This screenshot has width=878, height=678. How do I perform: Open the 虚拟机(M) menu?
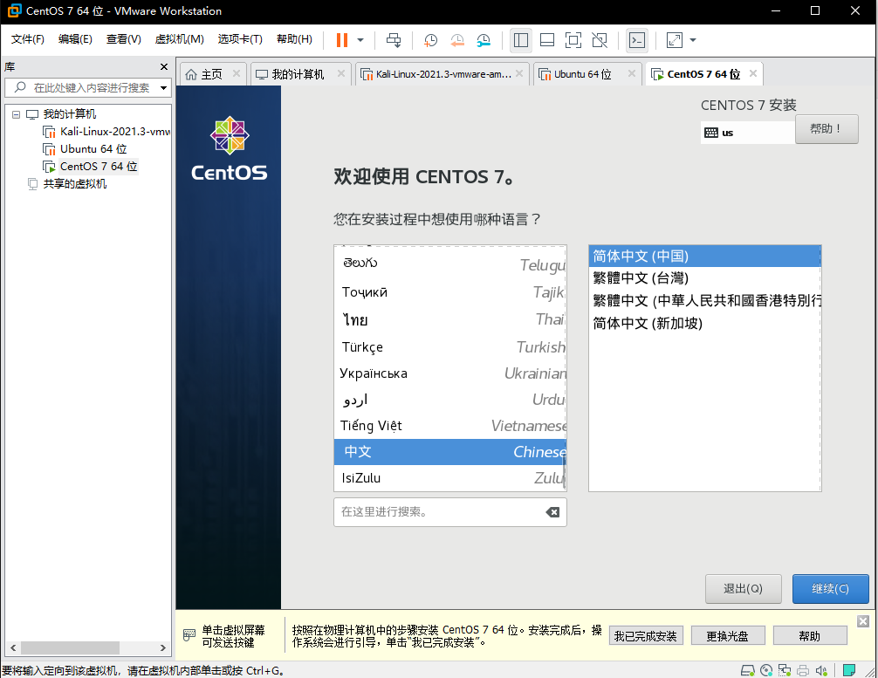coord(179,38)
